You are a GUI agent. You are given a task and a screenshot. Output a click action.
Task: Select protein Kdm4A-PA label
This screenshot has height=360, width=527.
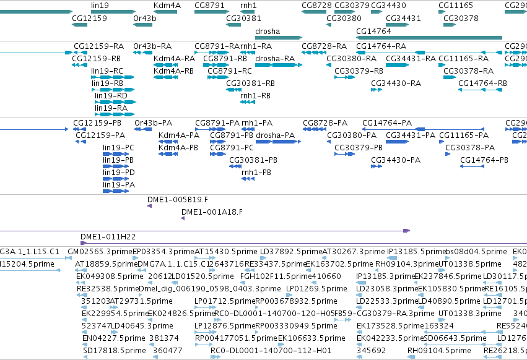coord(179,135)
